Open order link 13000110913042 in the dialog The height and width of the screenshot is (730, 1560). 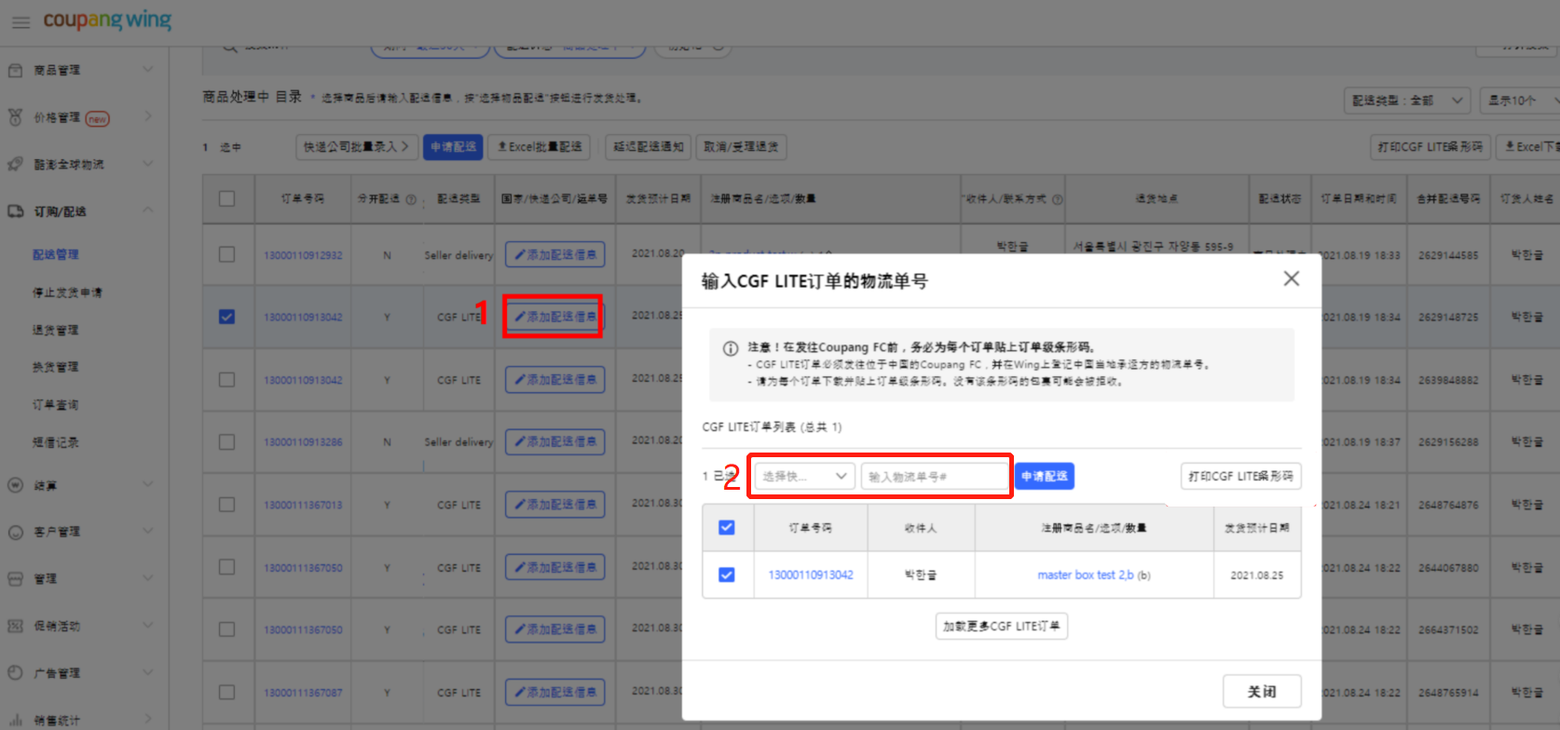tap(811, 575)
